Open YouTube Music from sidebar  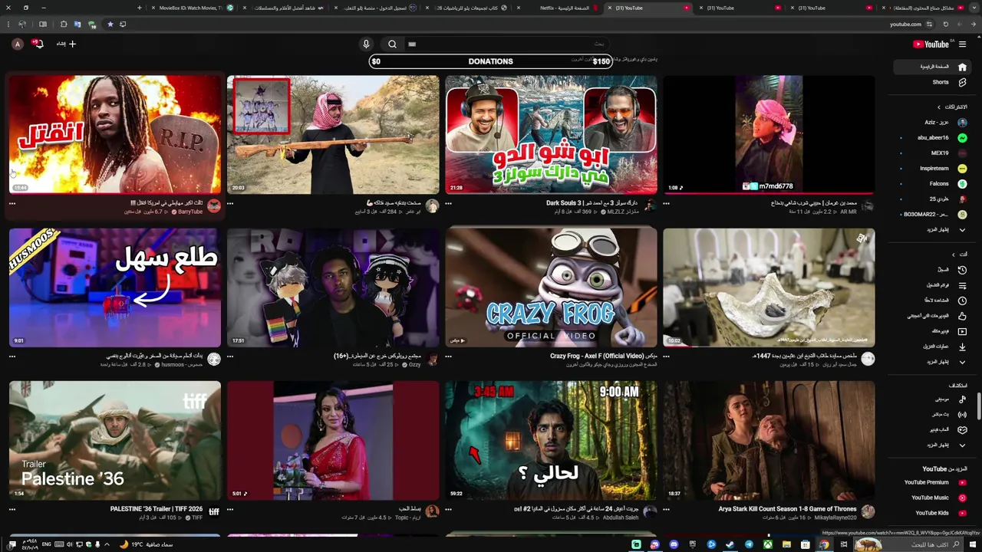932,498
